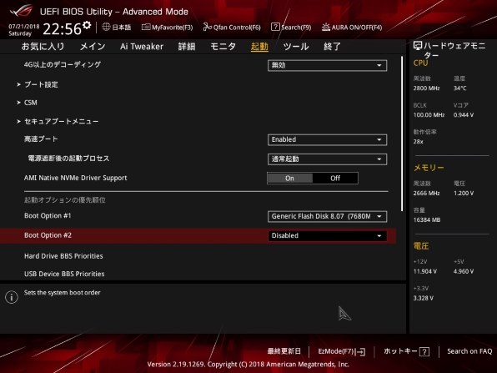This screenshot has height=373, width=497.
Task: Switch to the 終了 tab
Action: click(x=332, y=47)
